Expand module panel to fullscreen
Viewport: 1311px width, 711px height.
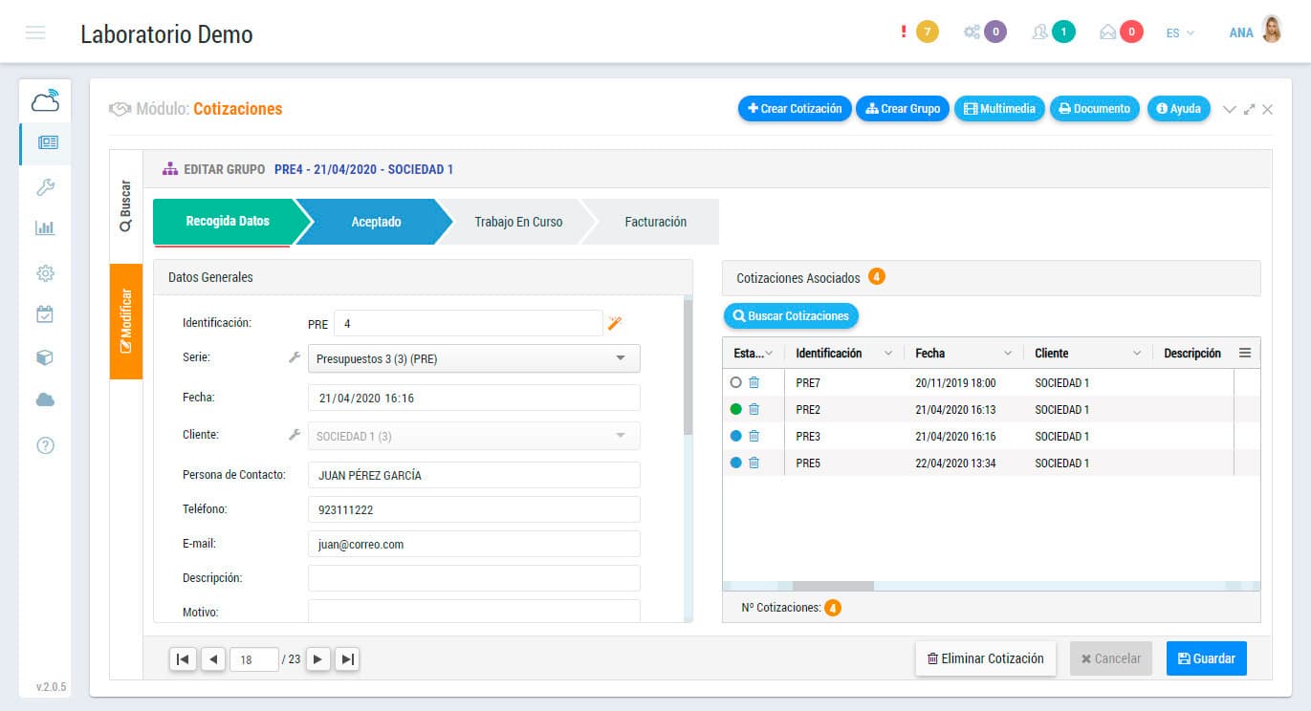[x=1249, y=110]
